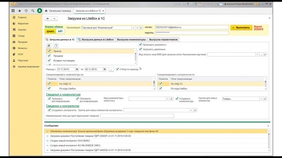
Task: Toggle the Продажа checkbox
Action: click(x=49, y=56)
